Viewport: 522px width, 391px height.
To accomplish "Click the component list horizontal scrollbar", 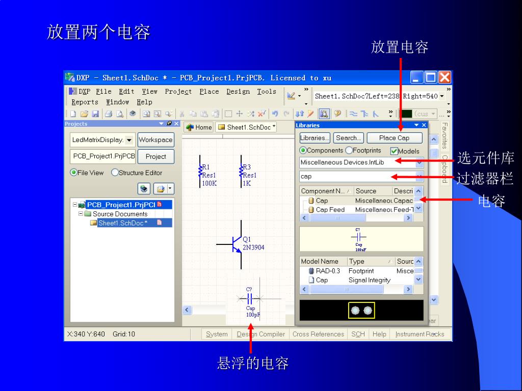I will tap(356, 218).
